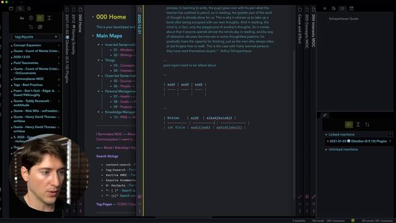The height and width of the screenshot is (223, 396).
Task: Toggle collapse results in backlinks panel
Action: pos(349,125)
